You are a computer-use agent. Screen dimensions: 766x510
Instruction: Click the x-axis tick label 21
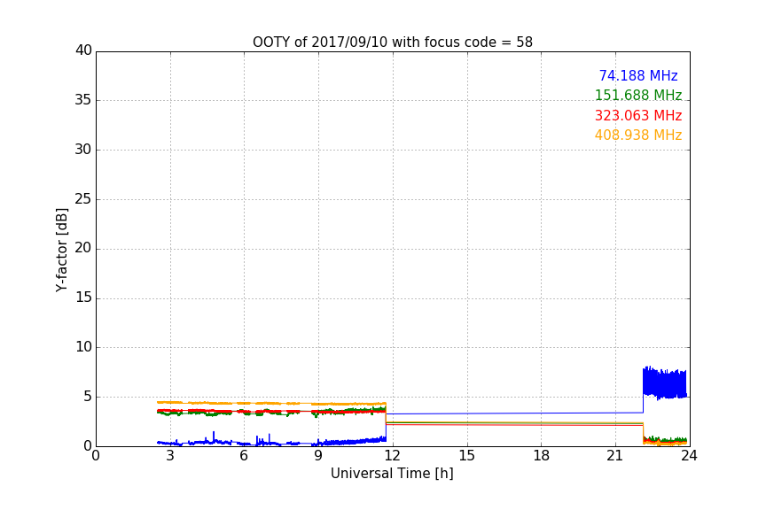tap(615, 456)
